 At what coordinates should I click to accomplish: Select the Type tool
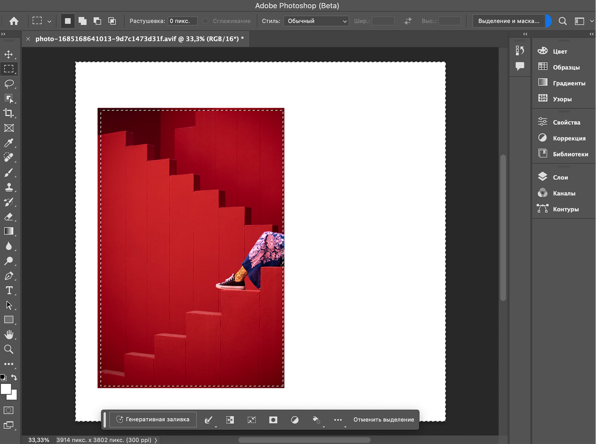point(8,291)
